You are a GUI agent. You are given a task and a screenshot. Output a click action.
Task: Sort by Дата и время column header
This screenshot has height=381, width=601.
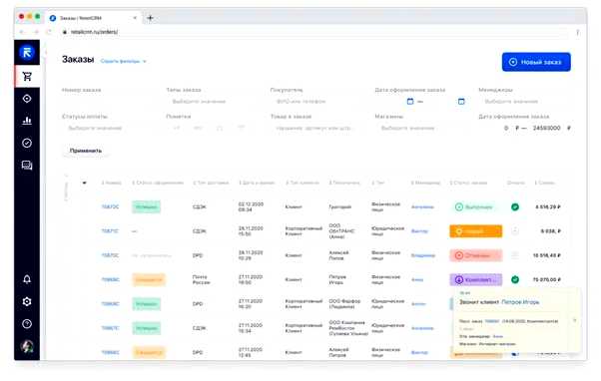pyautogui.click(x=257, y=184)
